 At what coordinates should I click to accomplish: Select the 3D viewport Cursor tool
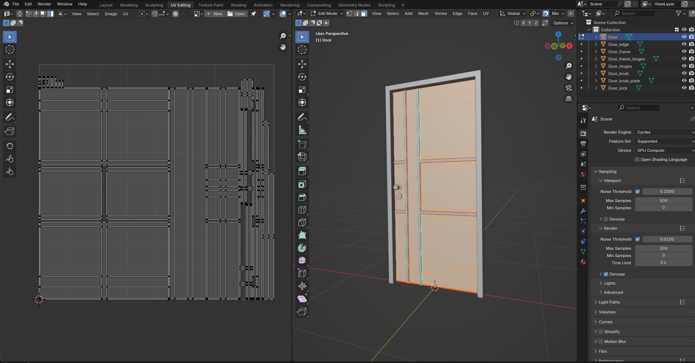tap(302, 50)
